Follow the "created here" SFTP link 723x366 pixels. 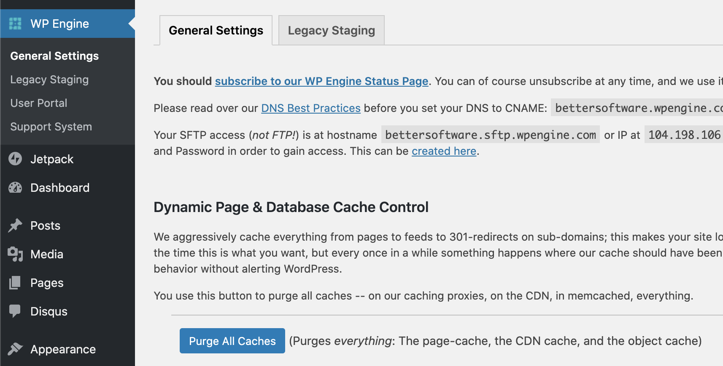[444, 151]
